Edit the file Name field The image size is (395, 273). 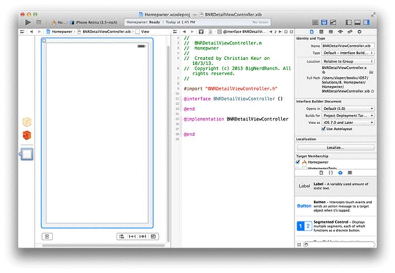pos(348,46)
